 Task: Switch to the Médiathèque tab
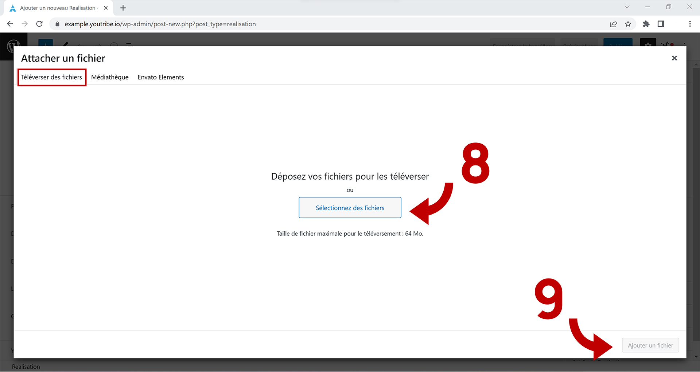click(x=110, y=77)
